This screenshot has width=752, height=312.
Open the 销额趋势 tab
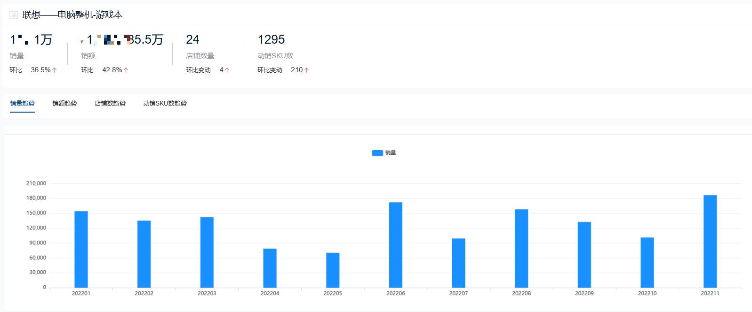tap(64, 103)
